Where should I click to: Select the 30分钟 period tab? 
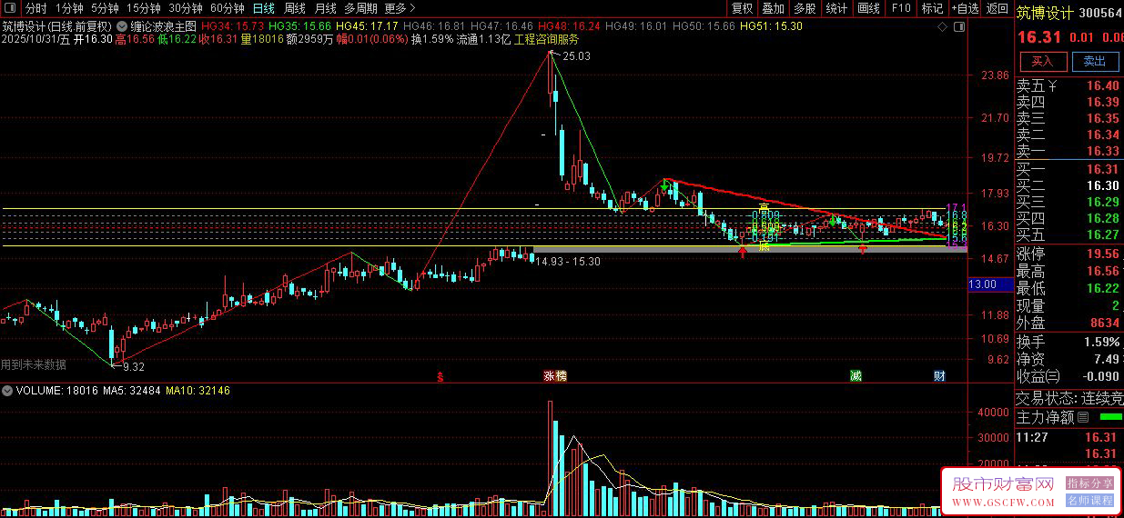[185, 8]
